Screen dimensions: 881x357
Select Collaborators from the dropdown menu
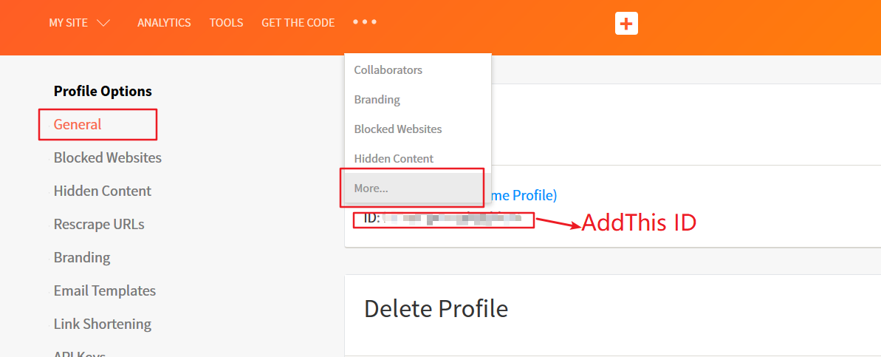388,70
